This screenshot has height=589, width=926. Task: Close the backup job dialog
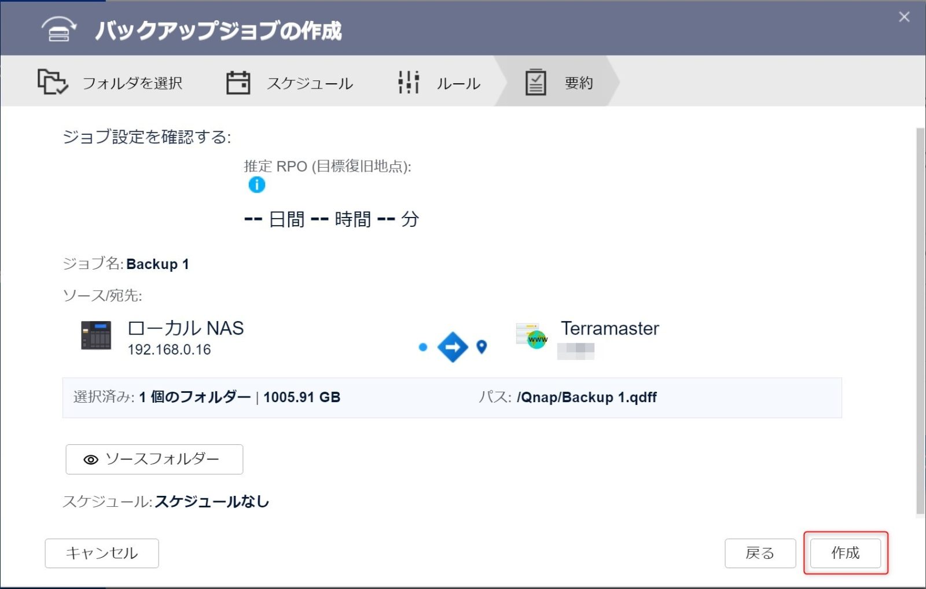pos(904,17)
